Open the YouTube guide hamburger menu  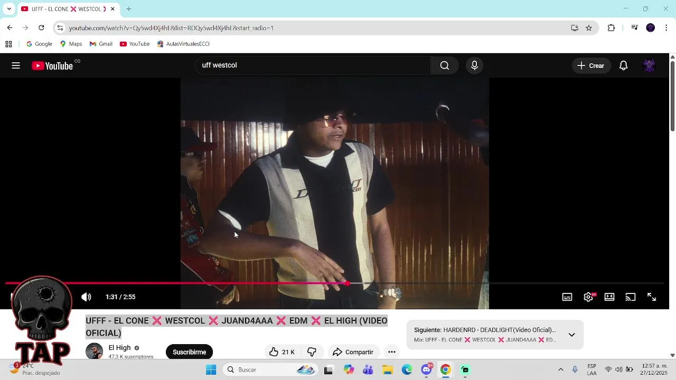[x=16, y=65]
